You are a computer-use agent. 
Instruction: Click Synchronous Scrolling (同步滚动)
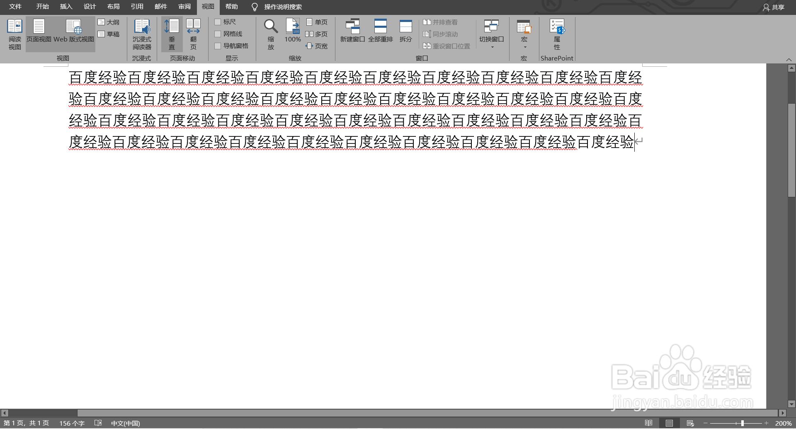tap(440, 34)
